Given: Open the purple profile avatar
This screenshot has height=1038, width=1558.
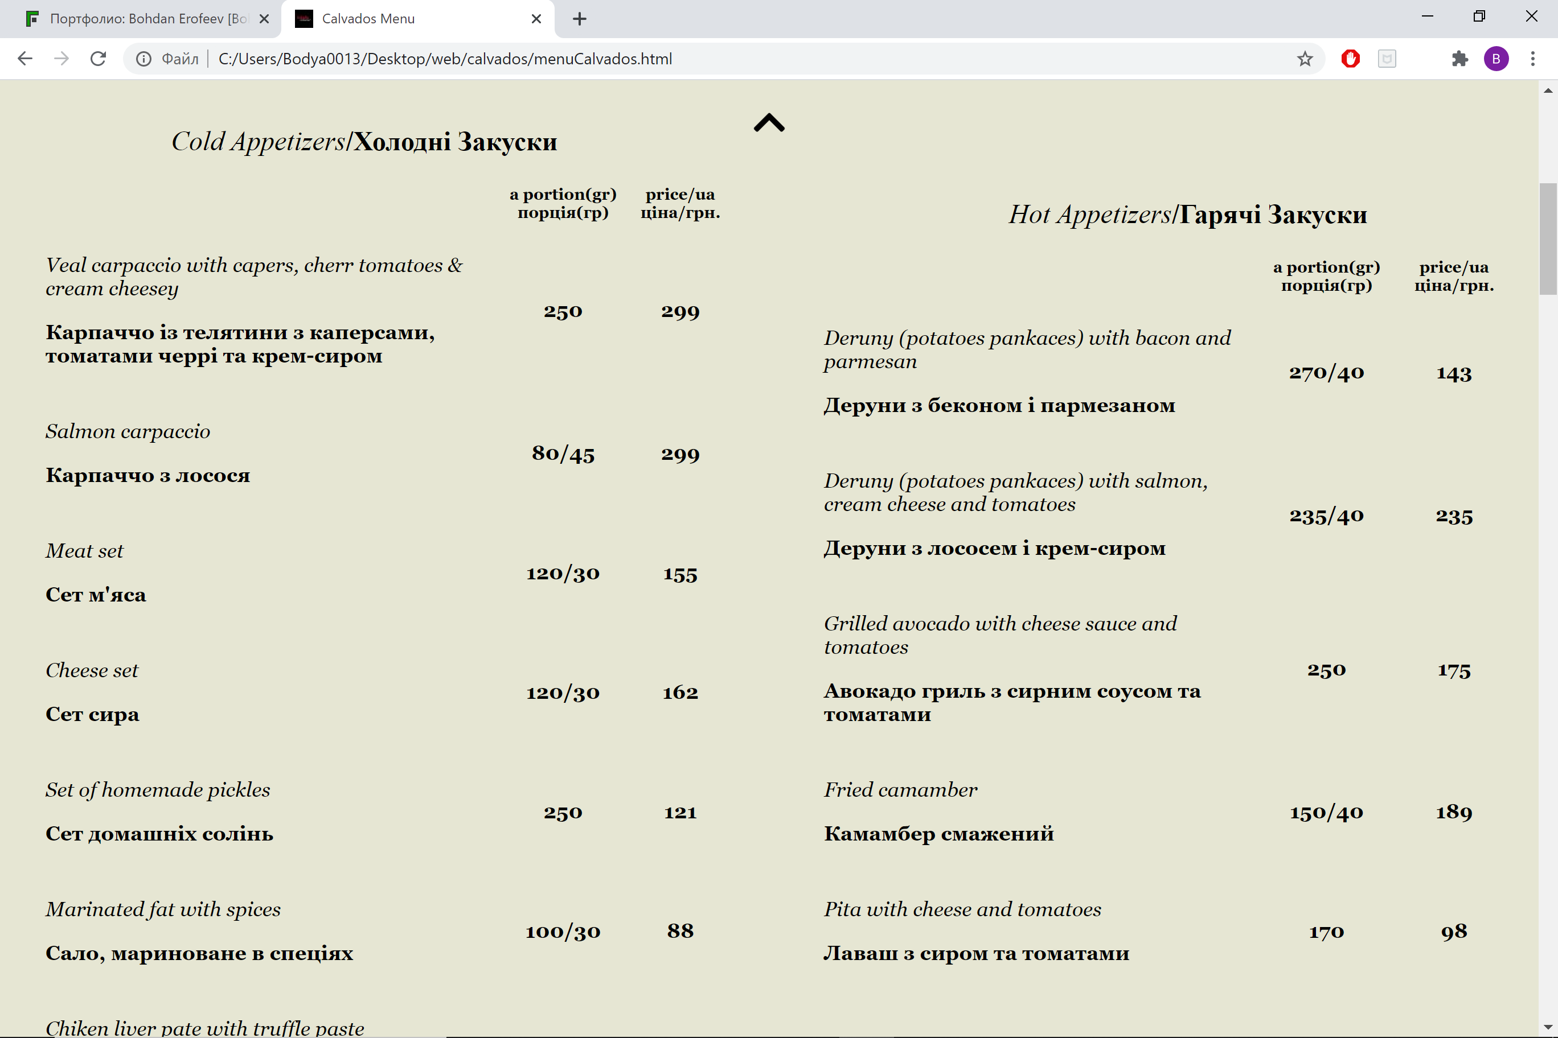Looking at the screenshot, I should point(1496,59).
